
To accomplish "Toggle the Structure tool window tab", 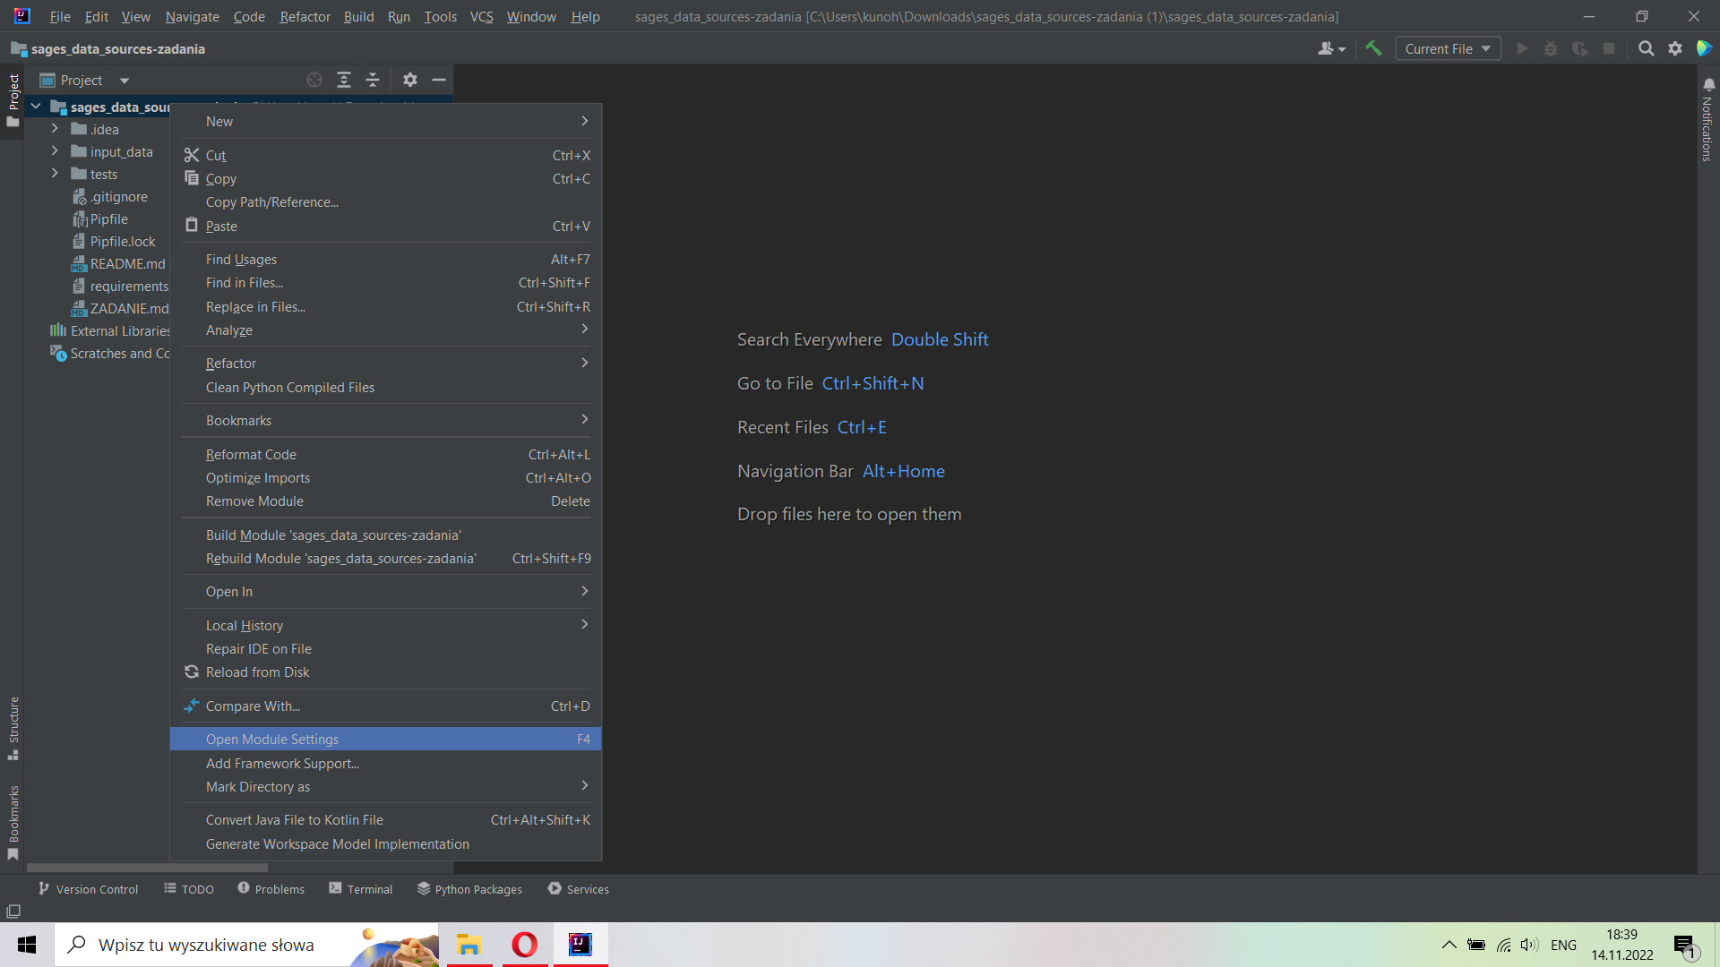I will click(13, 727).
